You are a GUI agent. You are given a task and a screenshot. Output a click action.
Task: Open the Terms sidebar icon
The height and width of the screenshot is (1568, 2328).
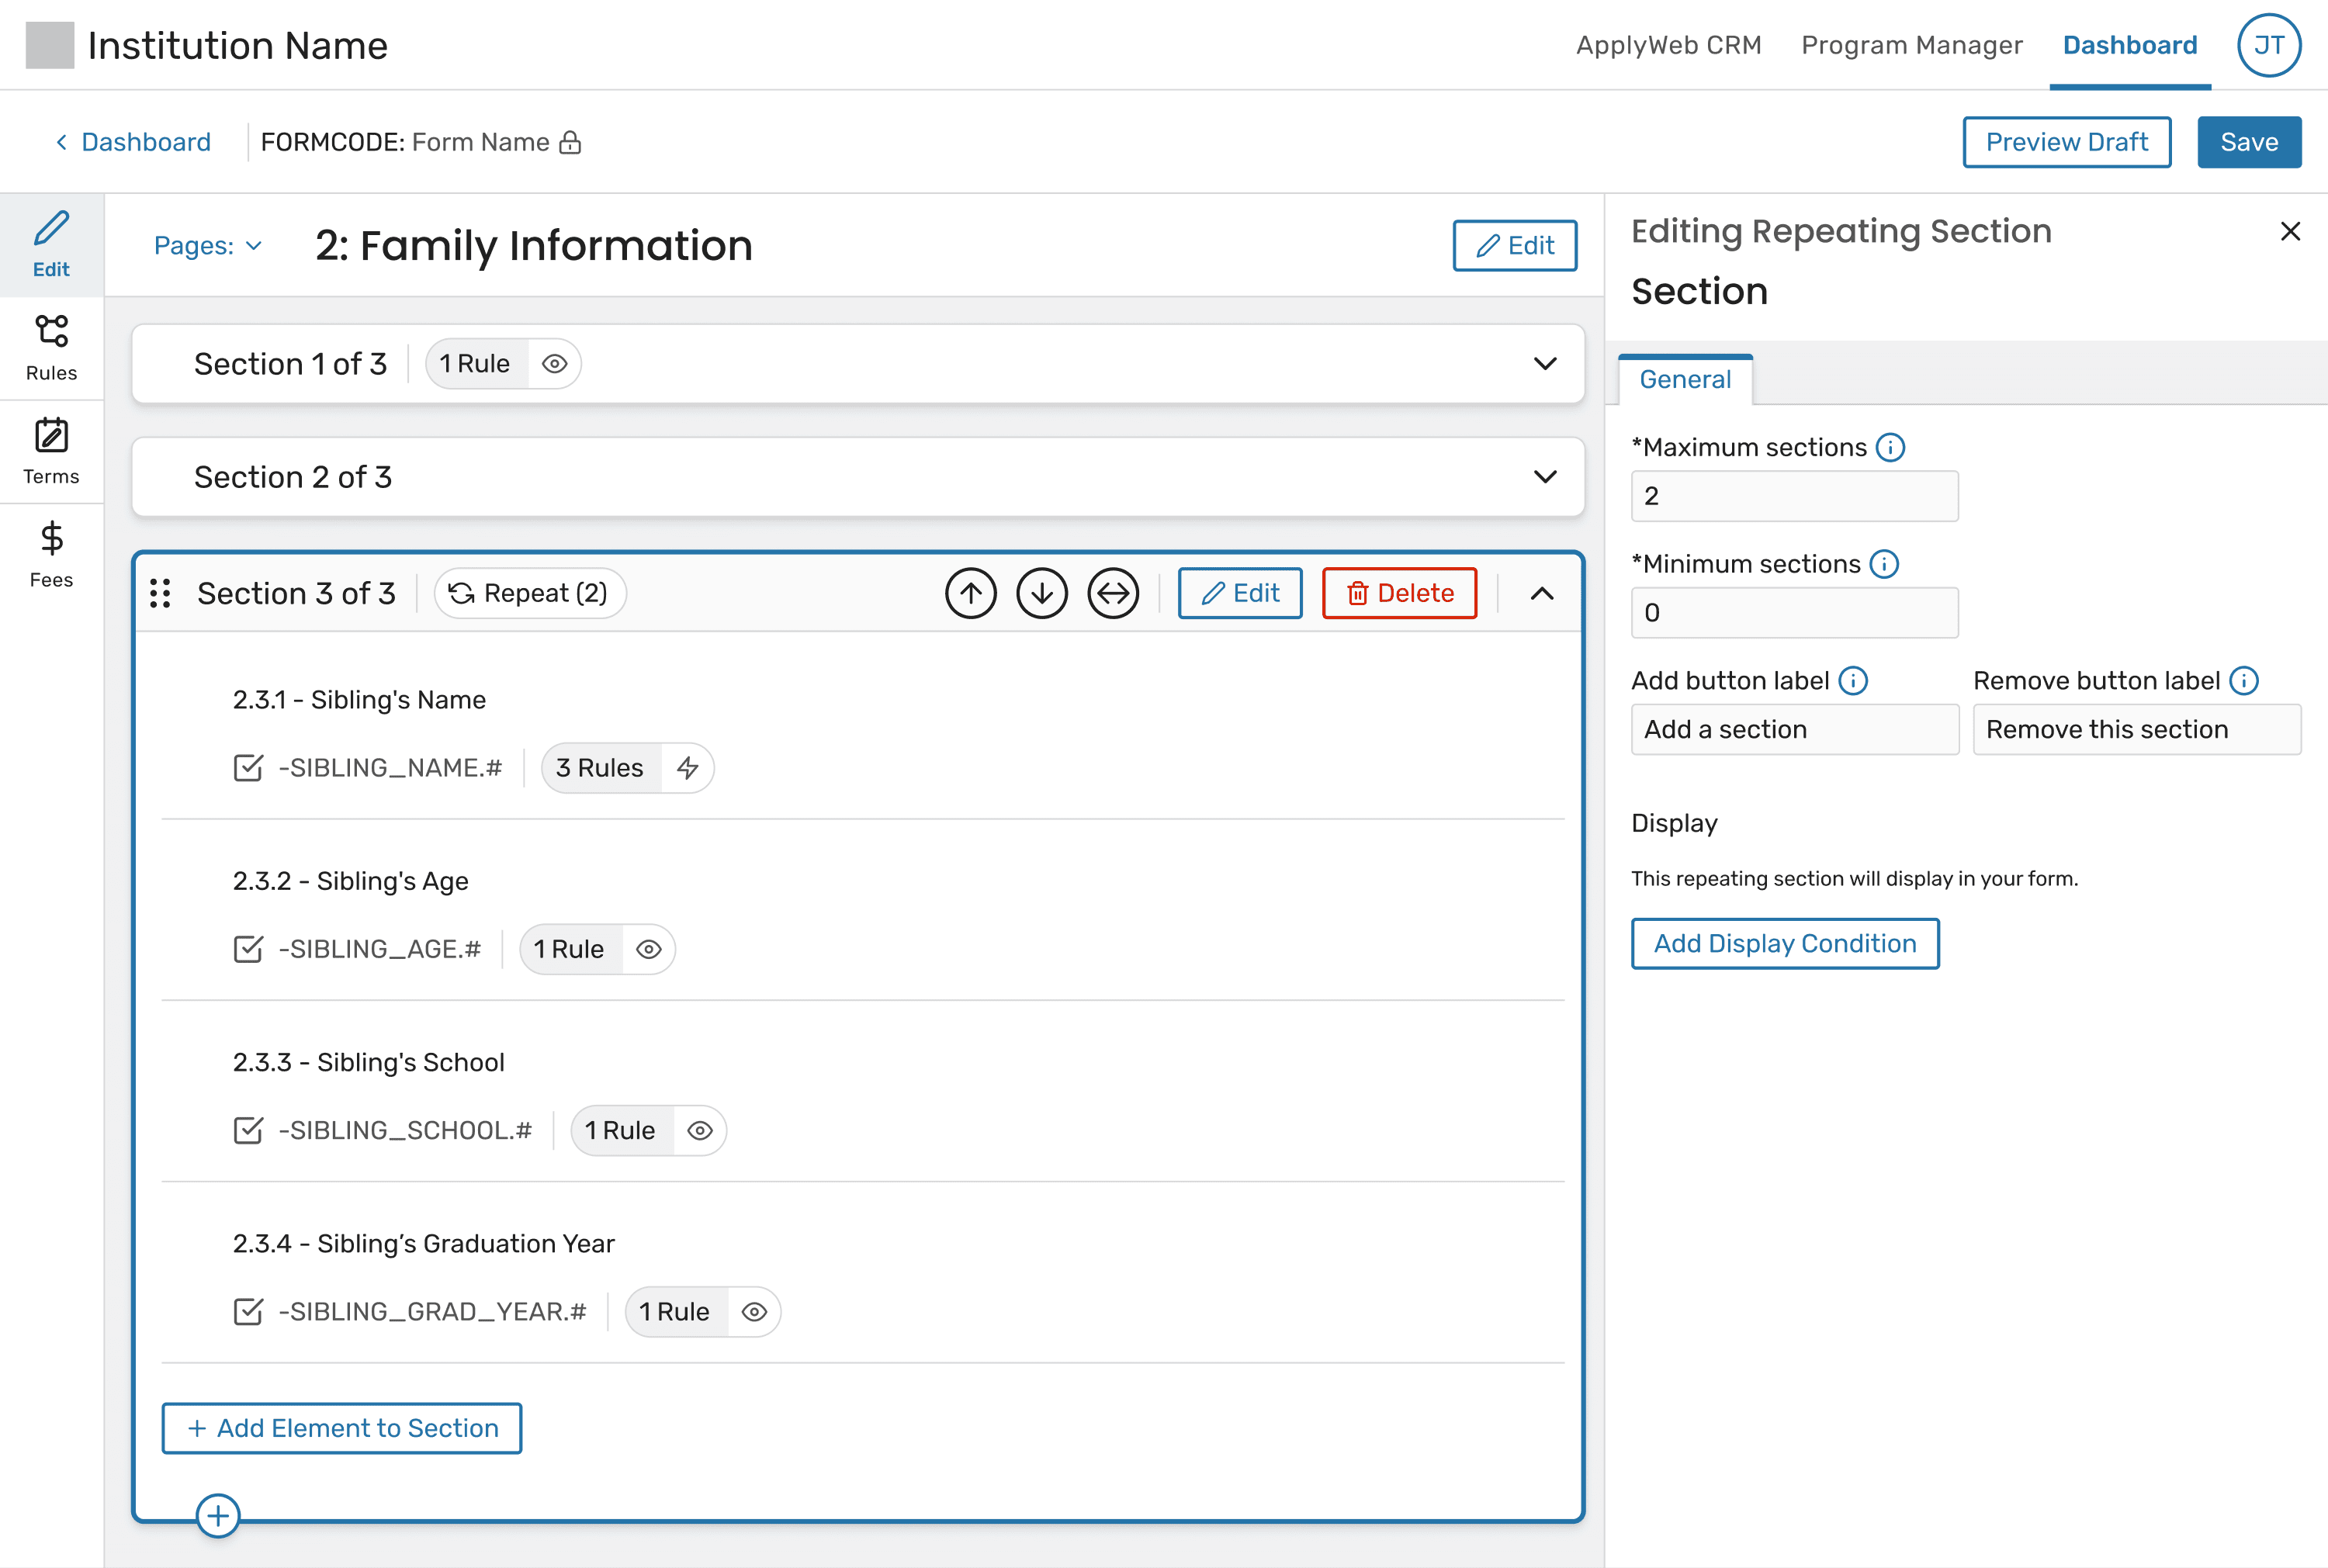51,451
